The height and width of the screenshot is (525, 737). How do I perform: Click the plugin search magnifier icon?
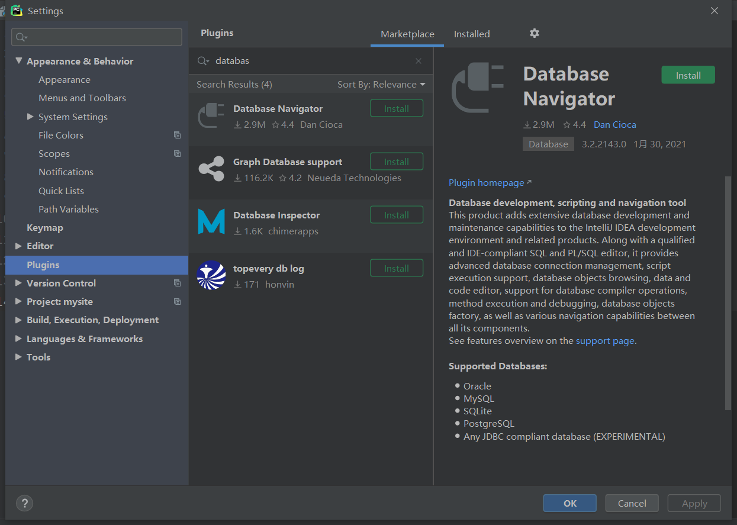point(203,61)
